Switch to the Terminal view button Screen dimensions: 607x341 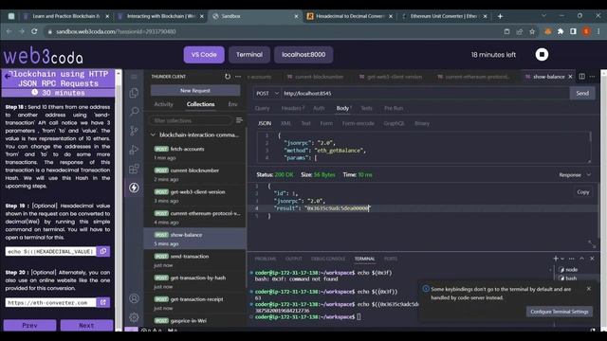coord(249,55)
